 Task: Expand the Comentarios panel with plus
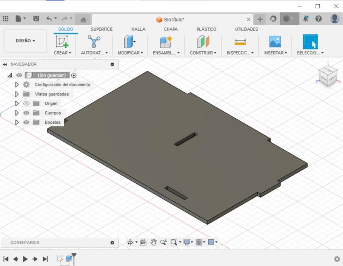112,243
